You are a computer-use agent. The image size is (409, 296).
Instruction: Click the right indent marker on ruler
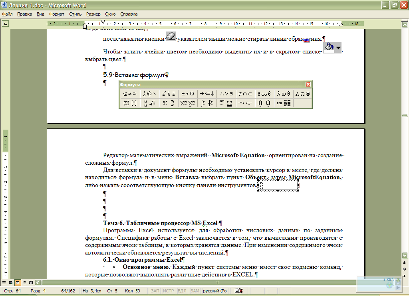pos(341,24)
